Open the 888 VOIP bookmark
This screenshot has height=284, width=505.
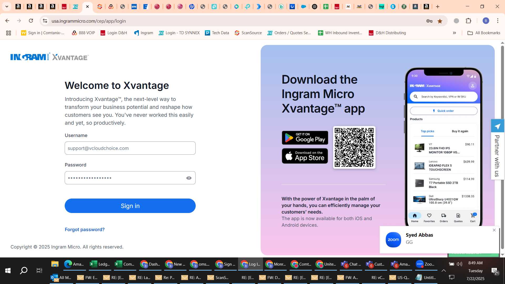83,33
